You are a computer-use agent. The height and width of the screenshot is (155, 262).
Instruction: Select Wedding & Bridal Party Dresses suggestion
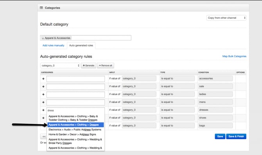(75, 141)
